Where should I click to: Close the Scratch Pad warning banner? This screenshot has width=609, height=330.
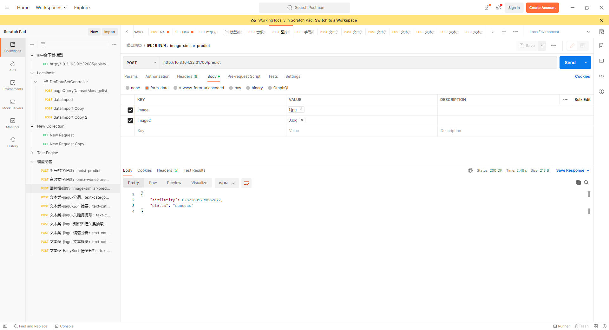tap(601, 20)
